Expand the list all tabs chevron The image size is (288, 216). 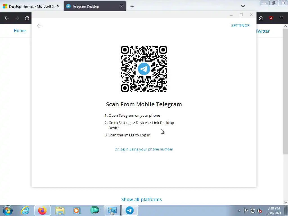coord(243,6)
